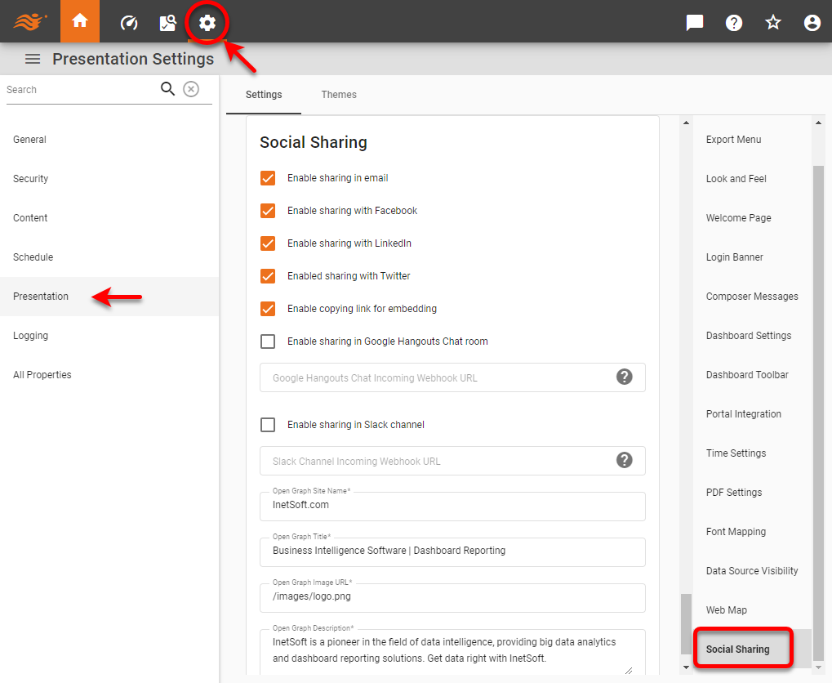Click the favorites star icon
This screenshot has height=683, width=832.
(772, 22)
